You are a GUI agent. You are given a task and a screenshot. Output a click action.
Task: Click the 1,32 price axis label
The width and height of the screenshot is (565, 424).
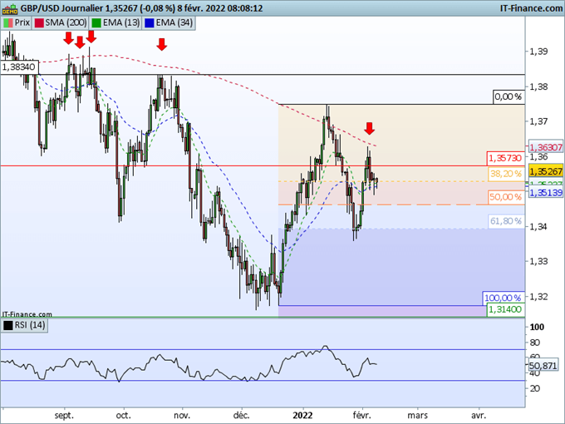[x=538, y=296]
